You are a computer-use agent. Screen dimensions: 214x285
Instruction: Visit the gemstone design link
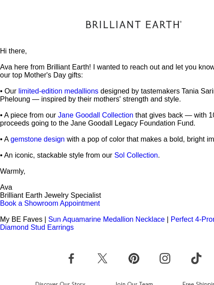(x=37, y=139)
